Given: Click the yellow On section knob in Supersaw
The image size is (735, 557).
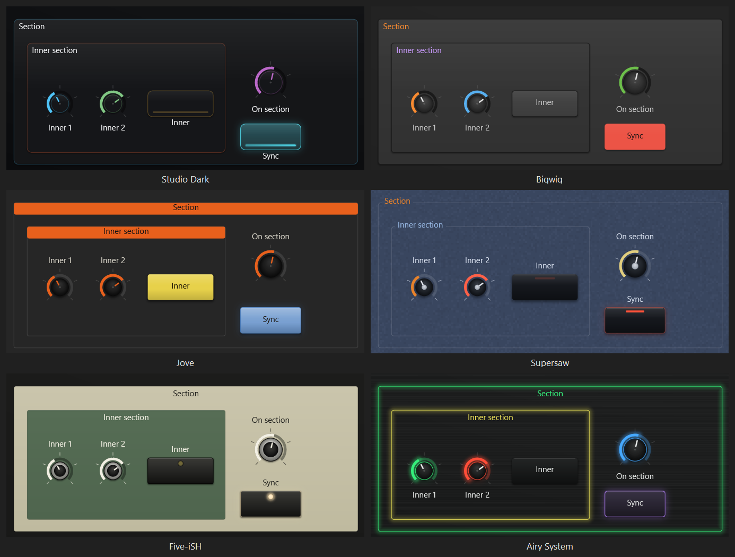Looking at the screenshot, I should [x=635, y=265].
